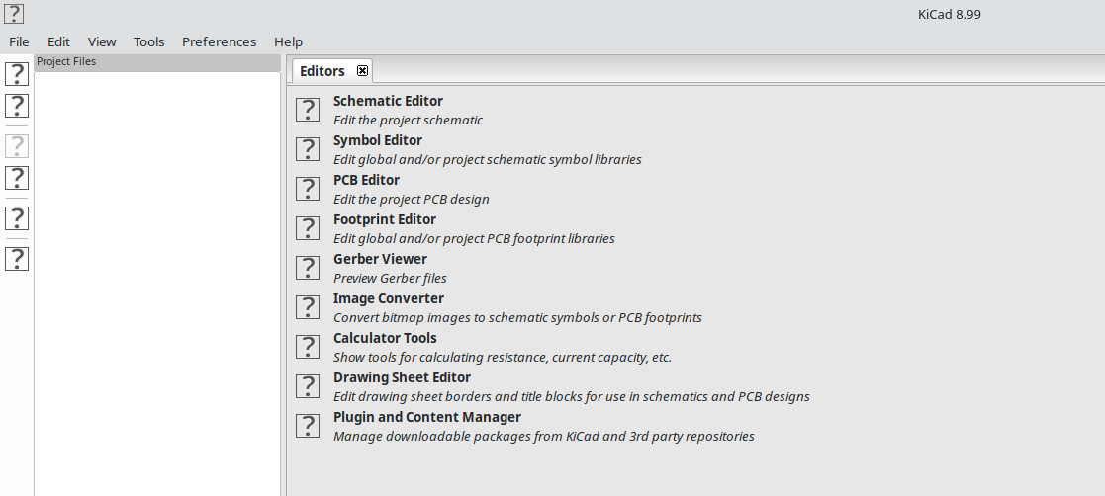Click the greyed-out left toolbar icon
Viewport: 1105px width, 496px height.
pos(17,145)
